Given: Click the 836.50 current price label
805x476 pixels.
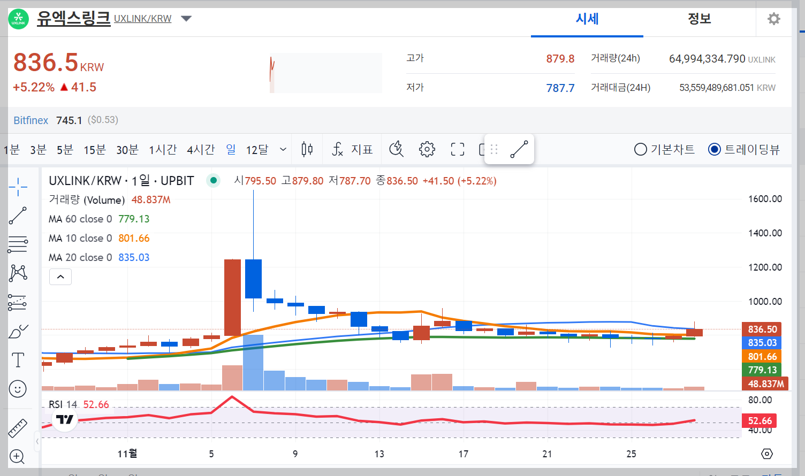Looking at the screenshot, I should (762, 329).
